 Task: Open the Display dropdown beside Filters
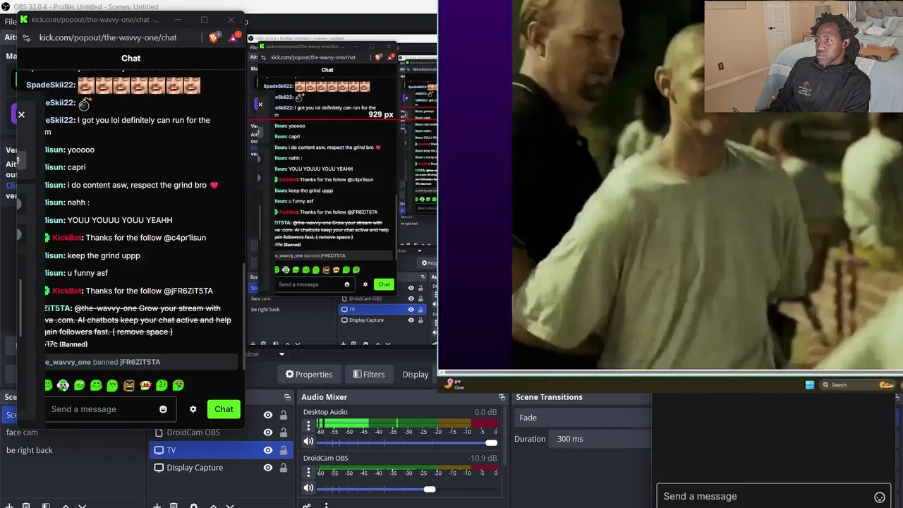click(x=416, y=375)
